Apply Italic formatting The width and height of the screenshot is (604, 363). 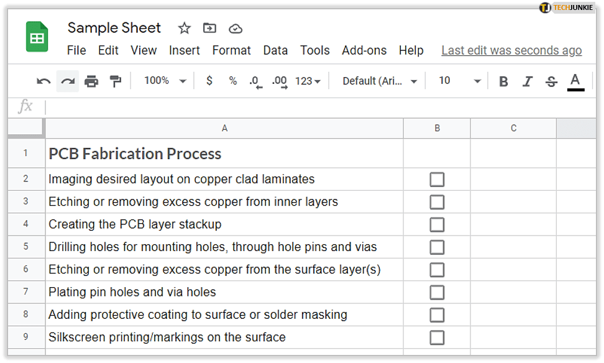pyautogui.click(x=528, y=81)
